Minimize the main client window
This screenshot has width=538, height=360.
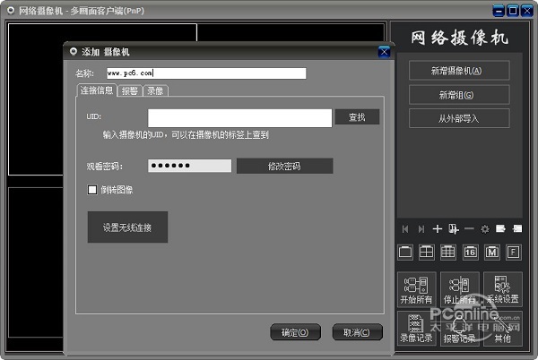[499, 11]
